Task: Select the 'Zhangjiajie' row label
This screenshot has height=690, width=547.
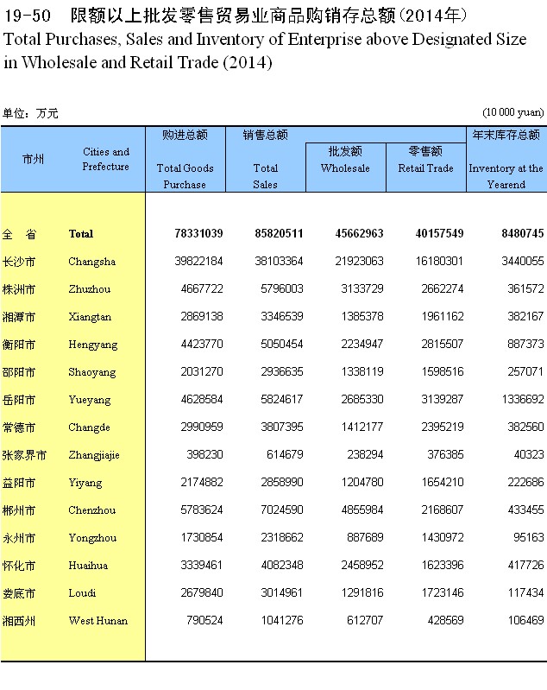Action: pos(94,455)
